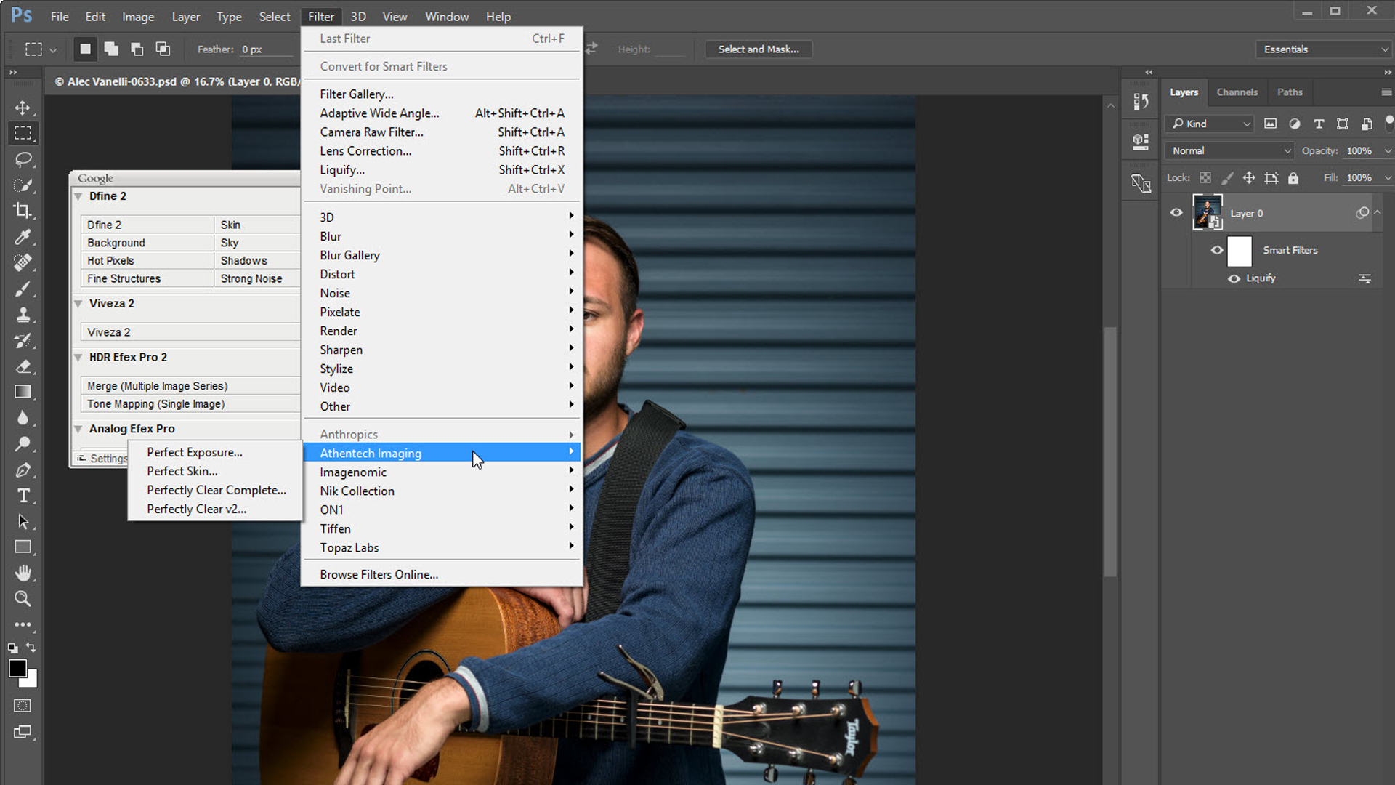Select the Type tool

(x=23, y=496)
